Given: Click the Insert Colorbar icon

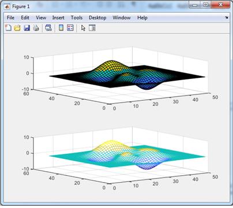Looking at the screenshot, I should tap(61, 28).
